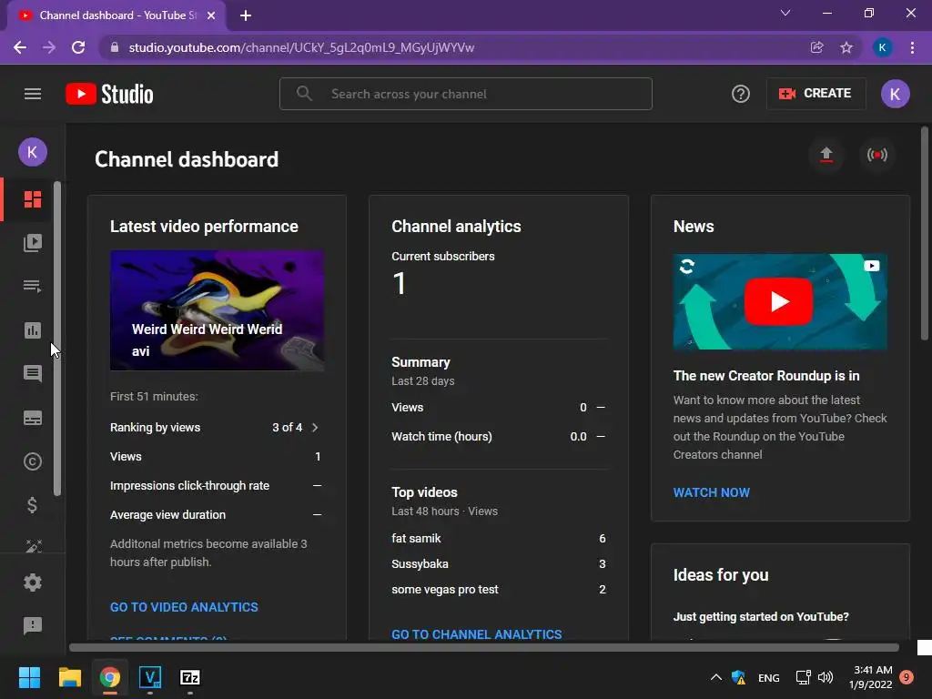Viewport: 932px width, 699px height.
Task: Click the Go live broadcast icon
Action: [x=877, y=155]
